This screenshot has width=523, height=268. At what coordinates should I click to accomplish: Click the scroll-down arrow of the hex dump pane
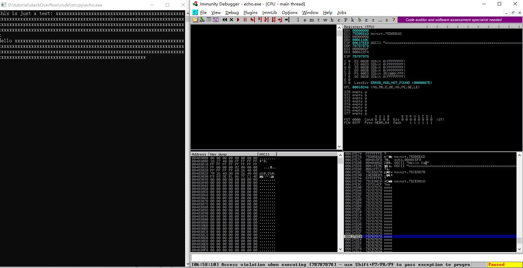340,250
